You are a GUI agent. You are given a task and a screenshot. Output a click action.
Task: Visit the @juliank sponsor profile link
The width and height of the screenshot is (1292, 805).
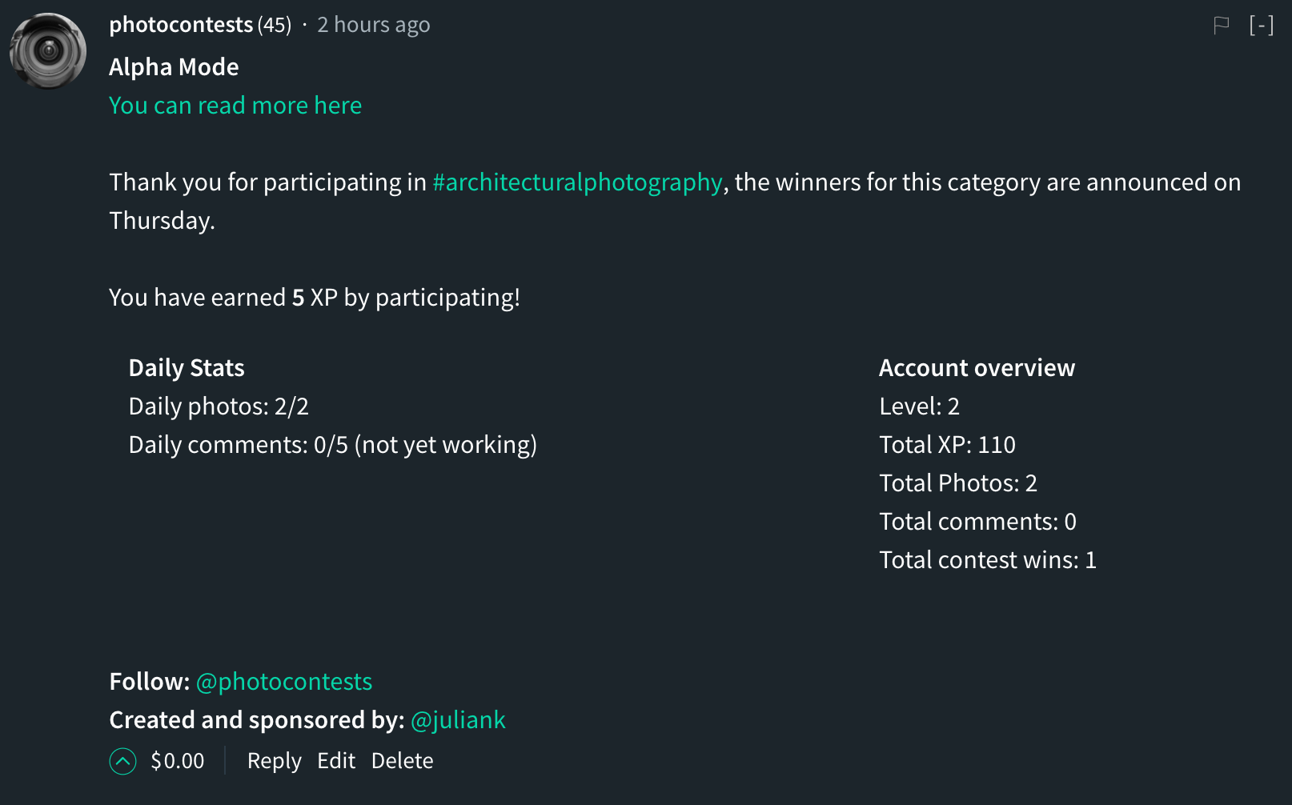coord(458,720)
